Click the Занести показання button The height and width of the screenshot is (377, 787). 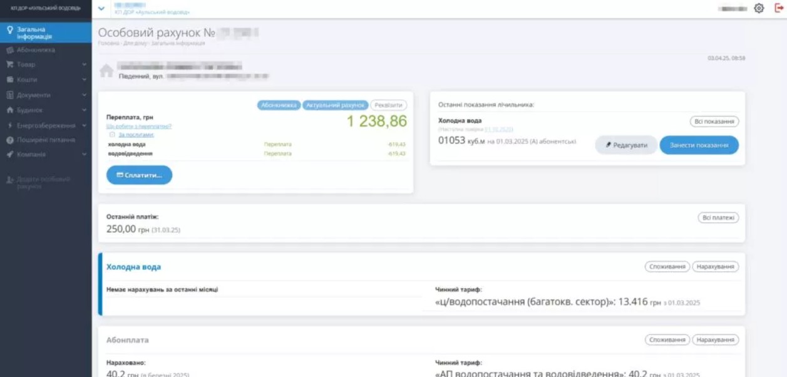(699, 145)
